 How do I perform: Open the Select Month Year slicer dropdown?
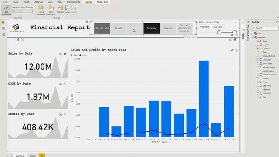235,22
